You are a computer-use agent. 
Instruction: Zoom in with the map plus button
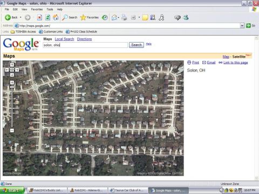(x=12, y=82)
